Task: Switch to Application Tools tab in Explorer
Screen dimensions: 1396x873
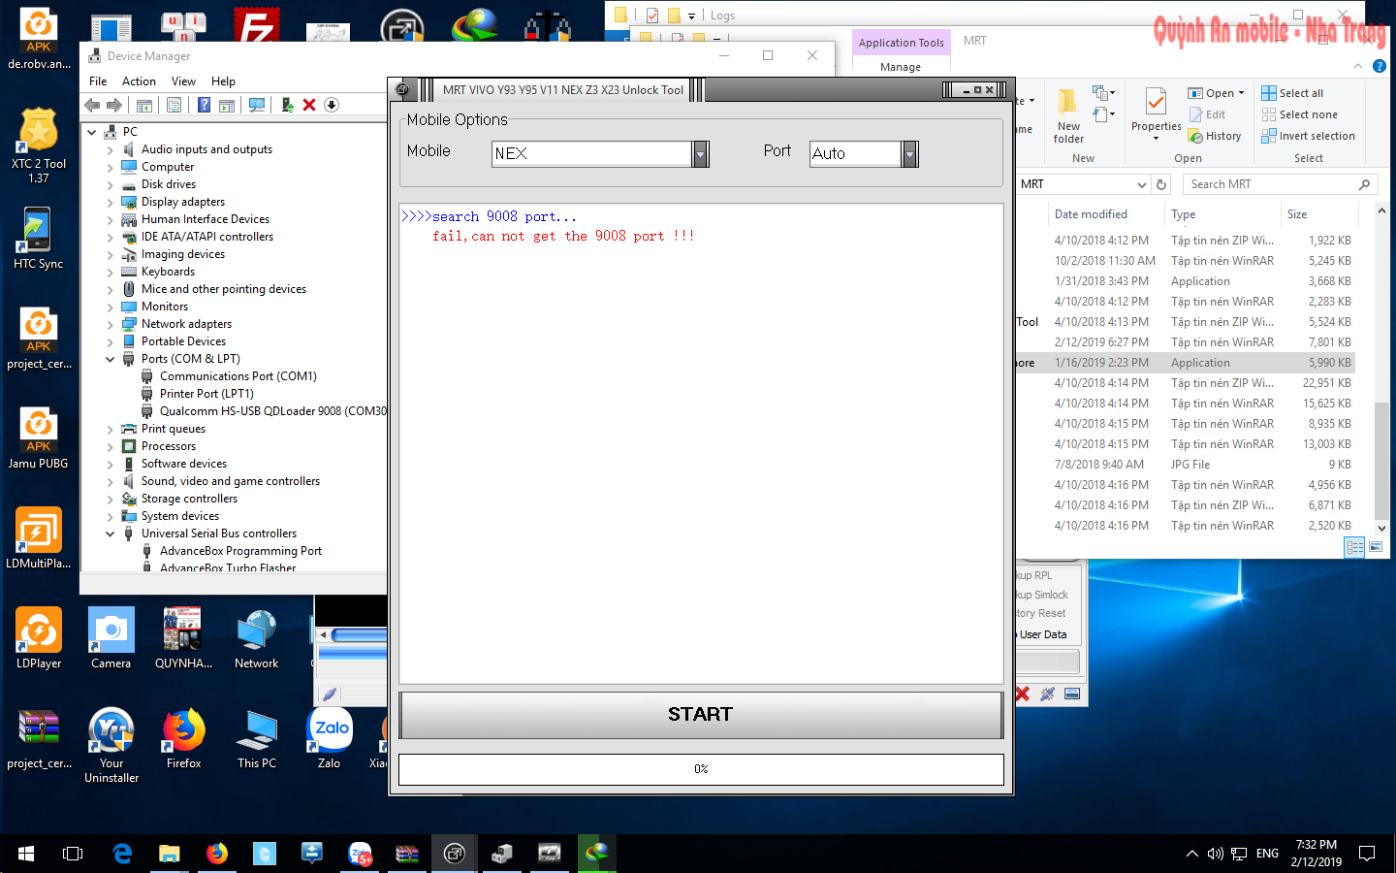Action: [x=901, y=43]
